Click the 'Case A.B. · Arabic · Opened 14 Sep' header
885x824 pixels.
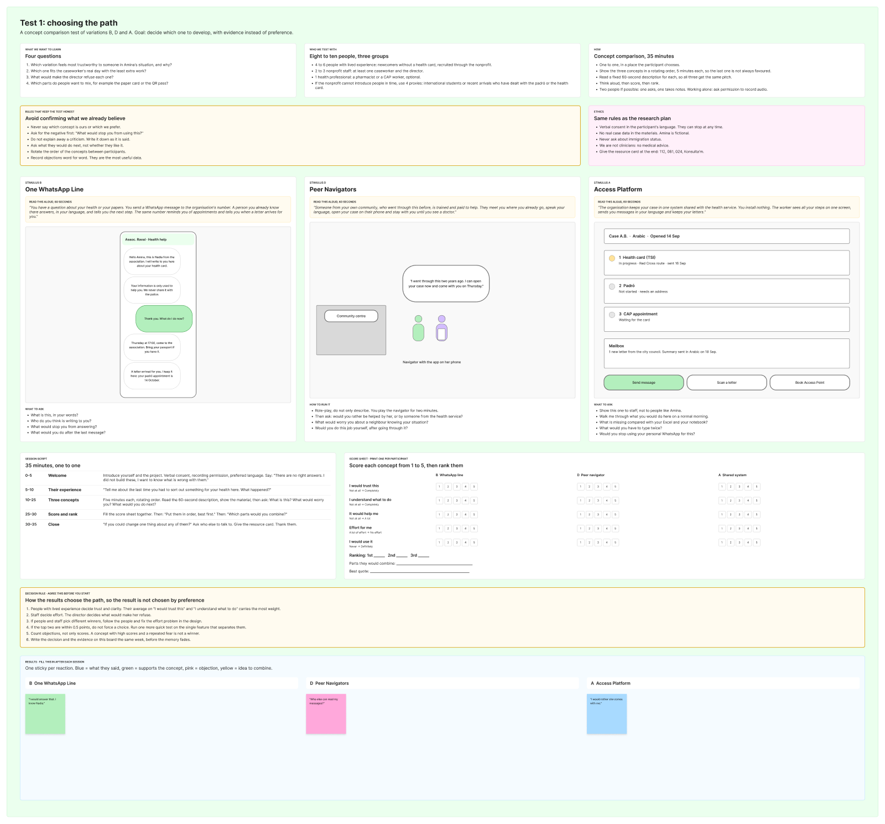point(727,236)
